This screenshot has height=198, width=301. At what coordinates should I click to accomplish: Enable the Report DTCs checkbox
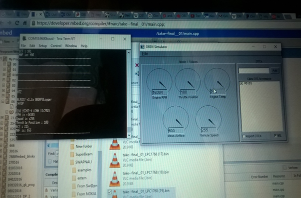tap(244, 136)
